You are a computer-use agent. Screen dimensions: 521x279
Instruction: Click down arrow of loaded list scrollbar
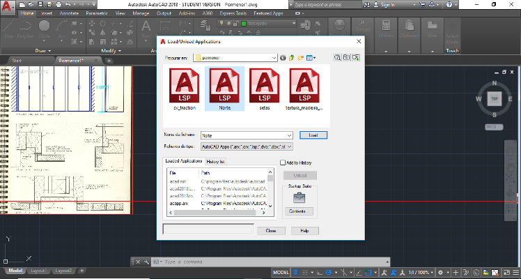pos(270,206)
